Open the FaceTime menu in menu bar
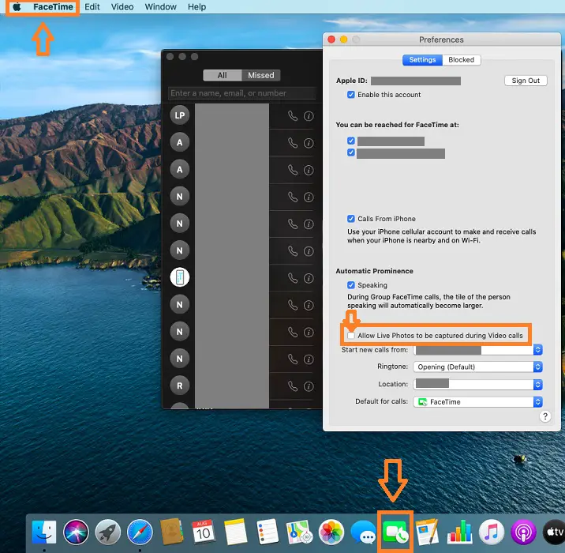 coord(53,7)
